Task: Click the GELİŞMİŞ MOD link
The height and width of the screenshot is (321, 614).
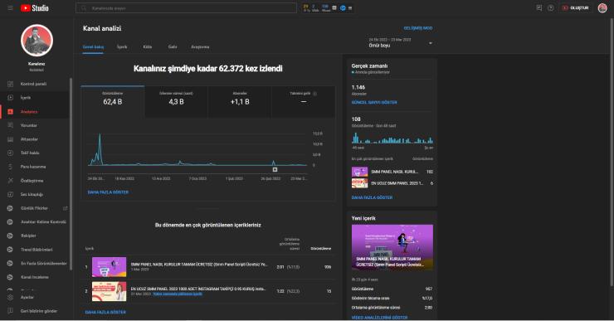Action: tap(418, 28)
